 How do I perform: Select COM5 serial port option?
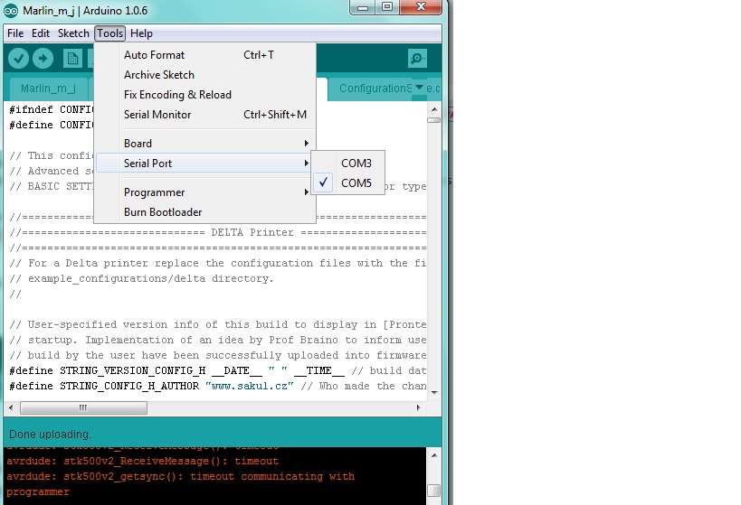pyautogui.click(x=356, y=183)
